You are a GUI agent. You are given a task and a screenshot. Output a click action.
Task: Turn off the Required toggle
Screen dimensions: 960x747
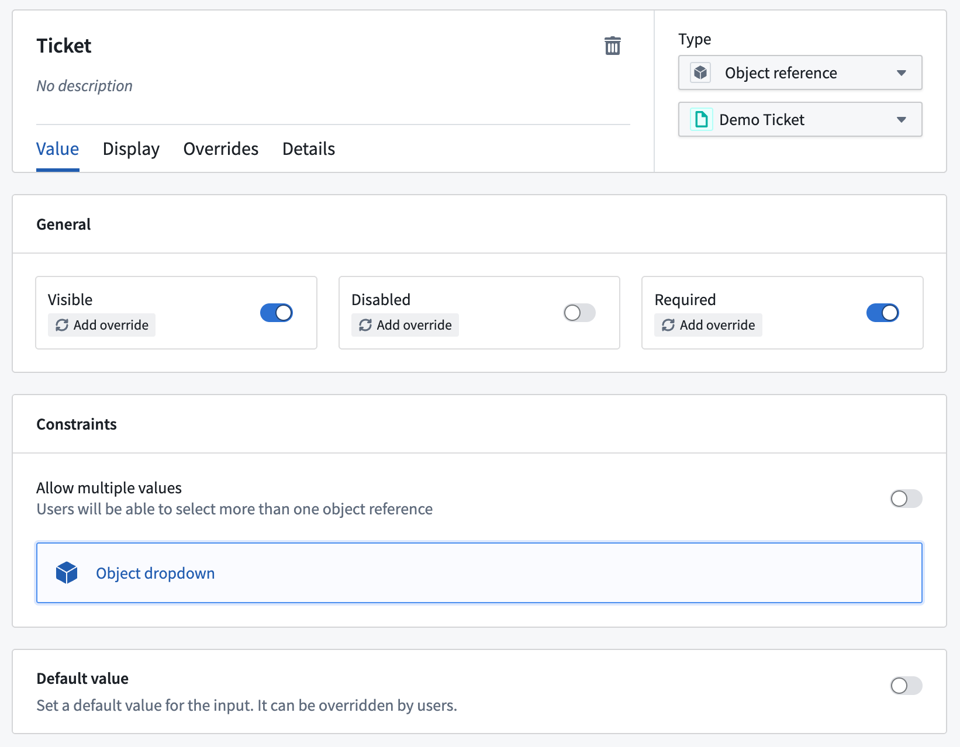click(882, 313)
